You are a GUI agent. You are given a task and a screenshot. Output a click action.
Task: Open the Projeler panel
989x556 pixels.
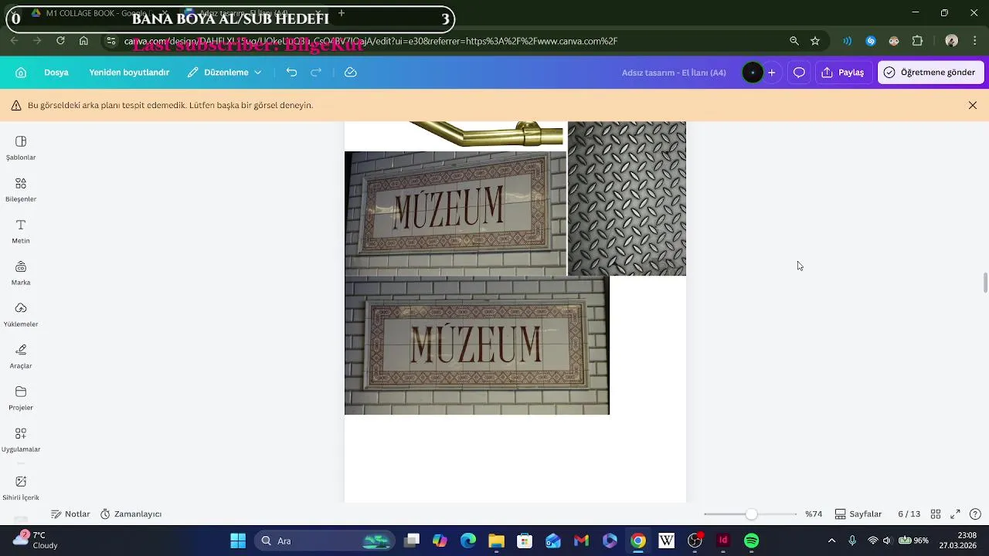click(21, 398)
